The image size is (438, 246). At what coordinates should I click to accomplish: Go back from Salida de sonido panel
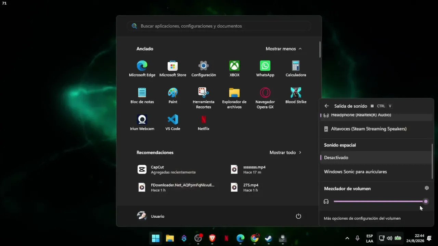point(326,106)
